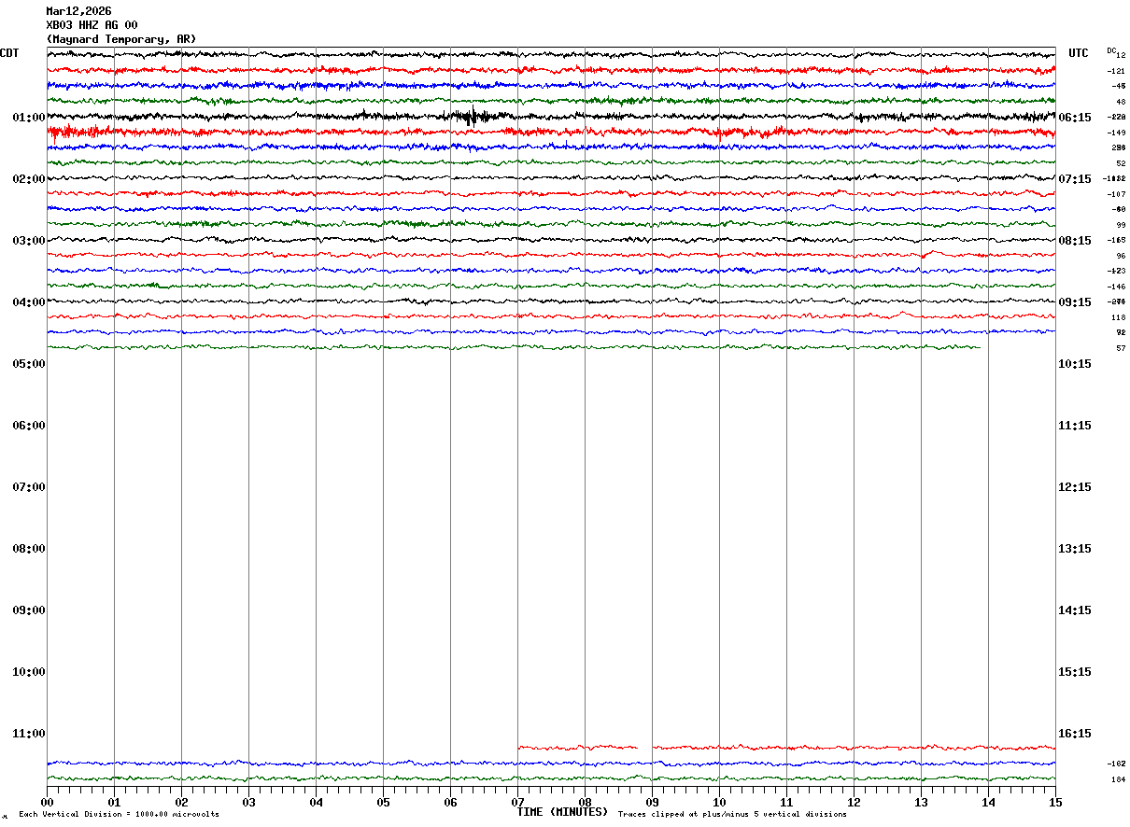Click the traces clipped footer note

click(732, 815)
